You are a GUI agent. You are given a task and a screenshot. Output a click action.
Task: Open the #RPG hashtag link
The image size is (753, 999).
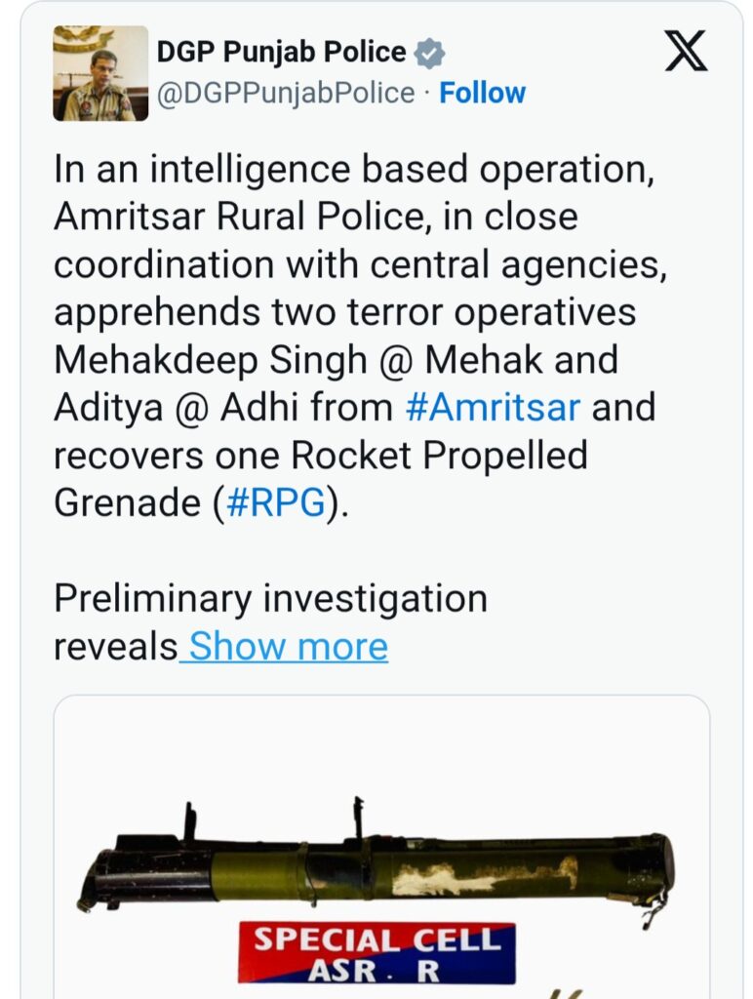278,502
